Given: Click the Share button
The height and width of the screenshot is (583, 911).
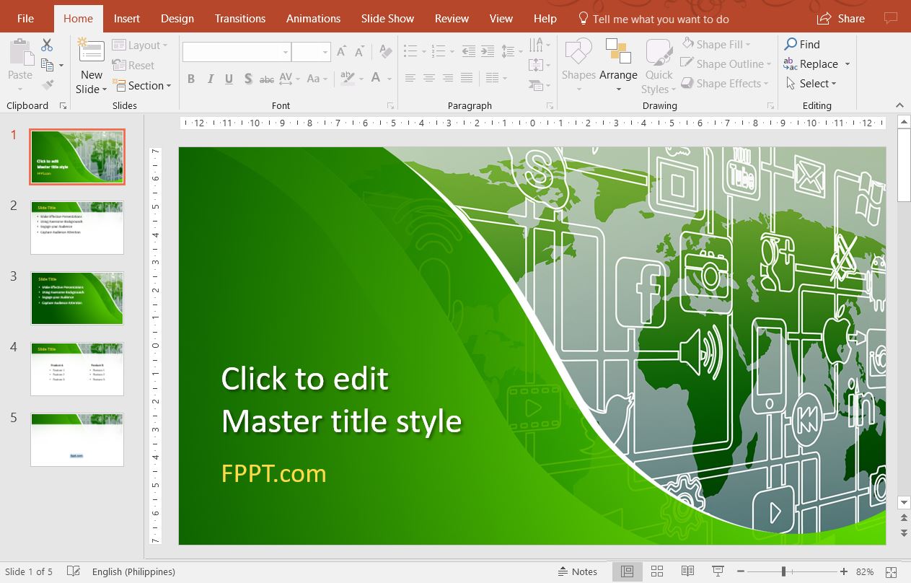Looking at the screenshot, I should [x=841, y=18].
